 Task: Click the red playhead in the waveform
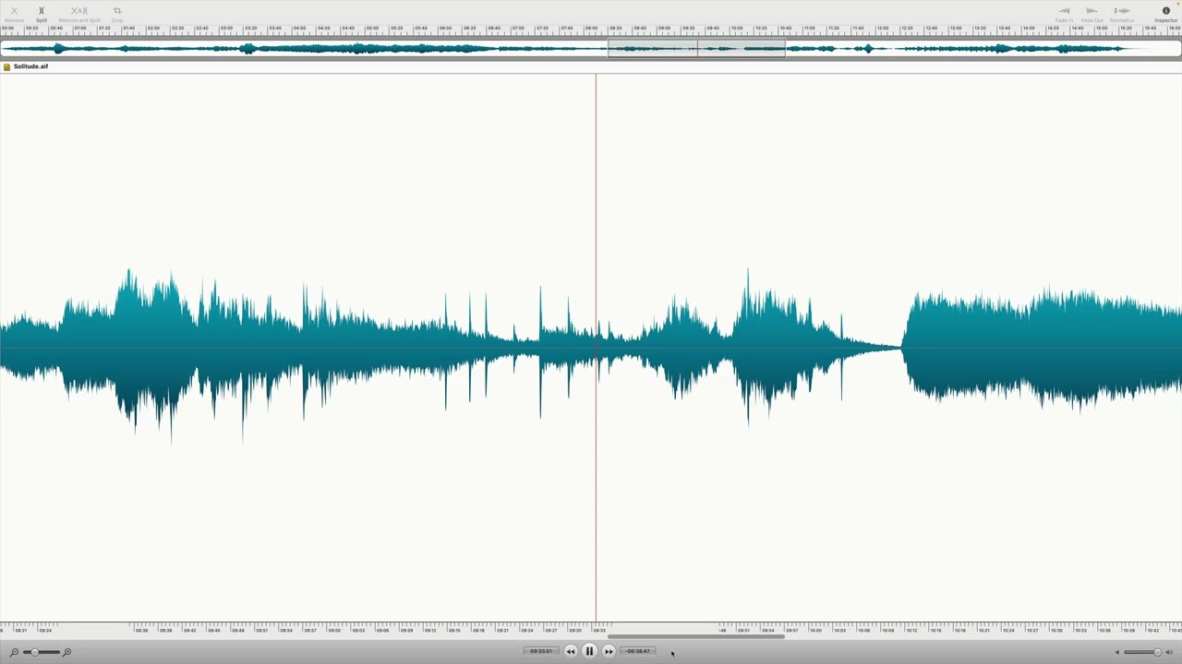tap(596, 347)
